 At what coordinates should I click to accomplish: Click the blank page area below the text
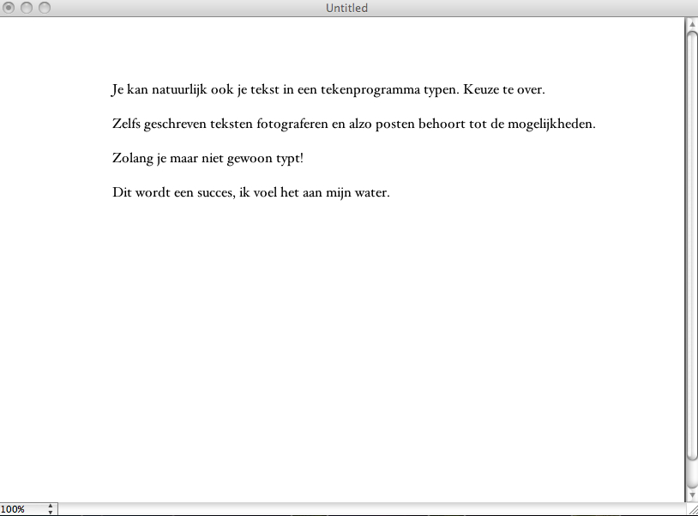[343, 343]
